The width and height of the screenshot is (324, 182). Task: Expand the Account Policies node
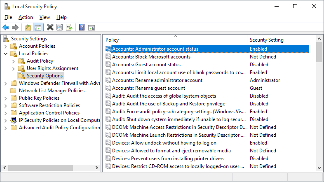point(6,46)
